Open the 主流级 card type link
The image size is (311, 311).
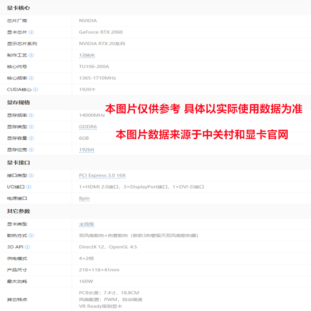(x=87, y=224)
